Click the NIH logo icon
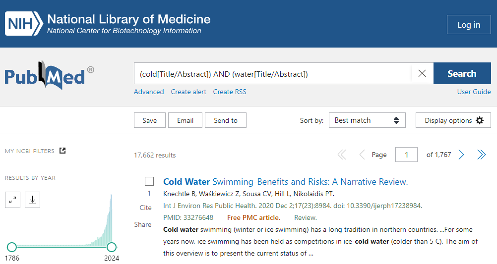 [23, 24]
